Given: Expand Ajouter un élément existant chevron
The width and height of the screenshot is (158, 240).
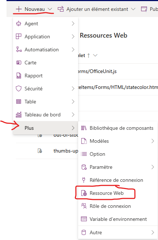Looking at the screenshot, I should [133, 9].
